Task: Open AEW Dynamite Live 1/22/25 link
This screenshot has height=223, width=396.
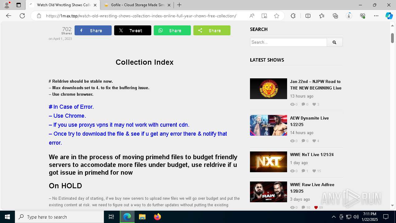Action: 309,121
